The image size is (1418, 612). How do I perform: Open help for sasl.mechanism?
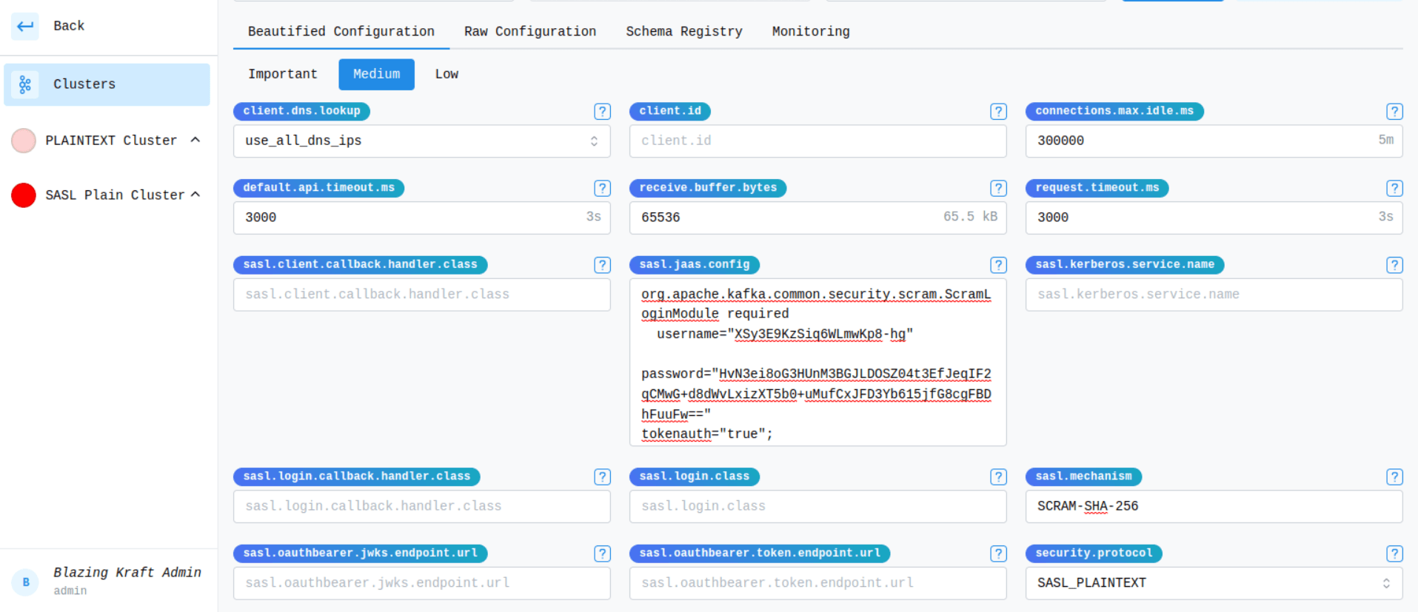(1394, 477)
